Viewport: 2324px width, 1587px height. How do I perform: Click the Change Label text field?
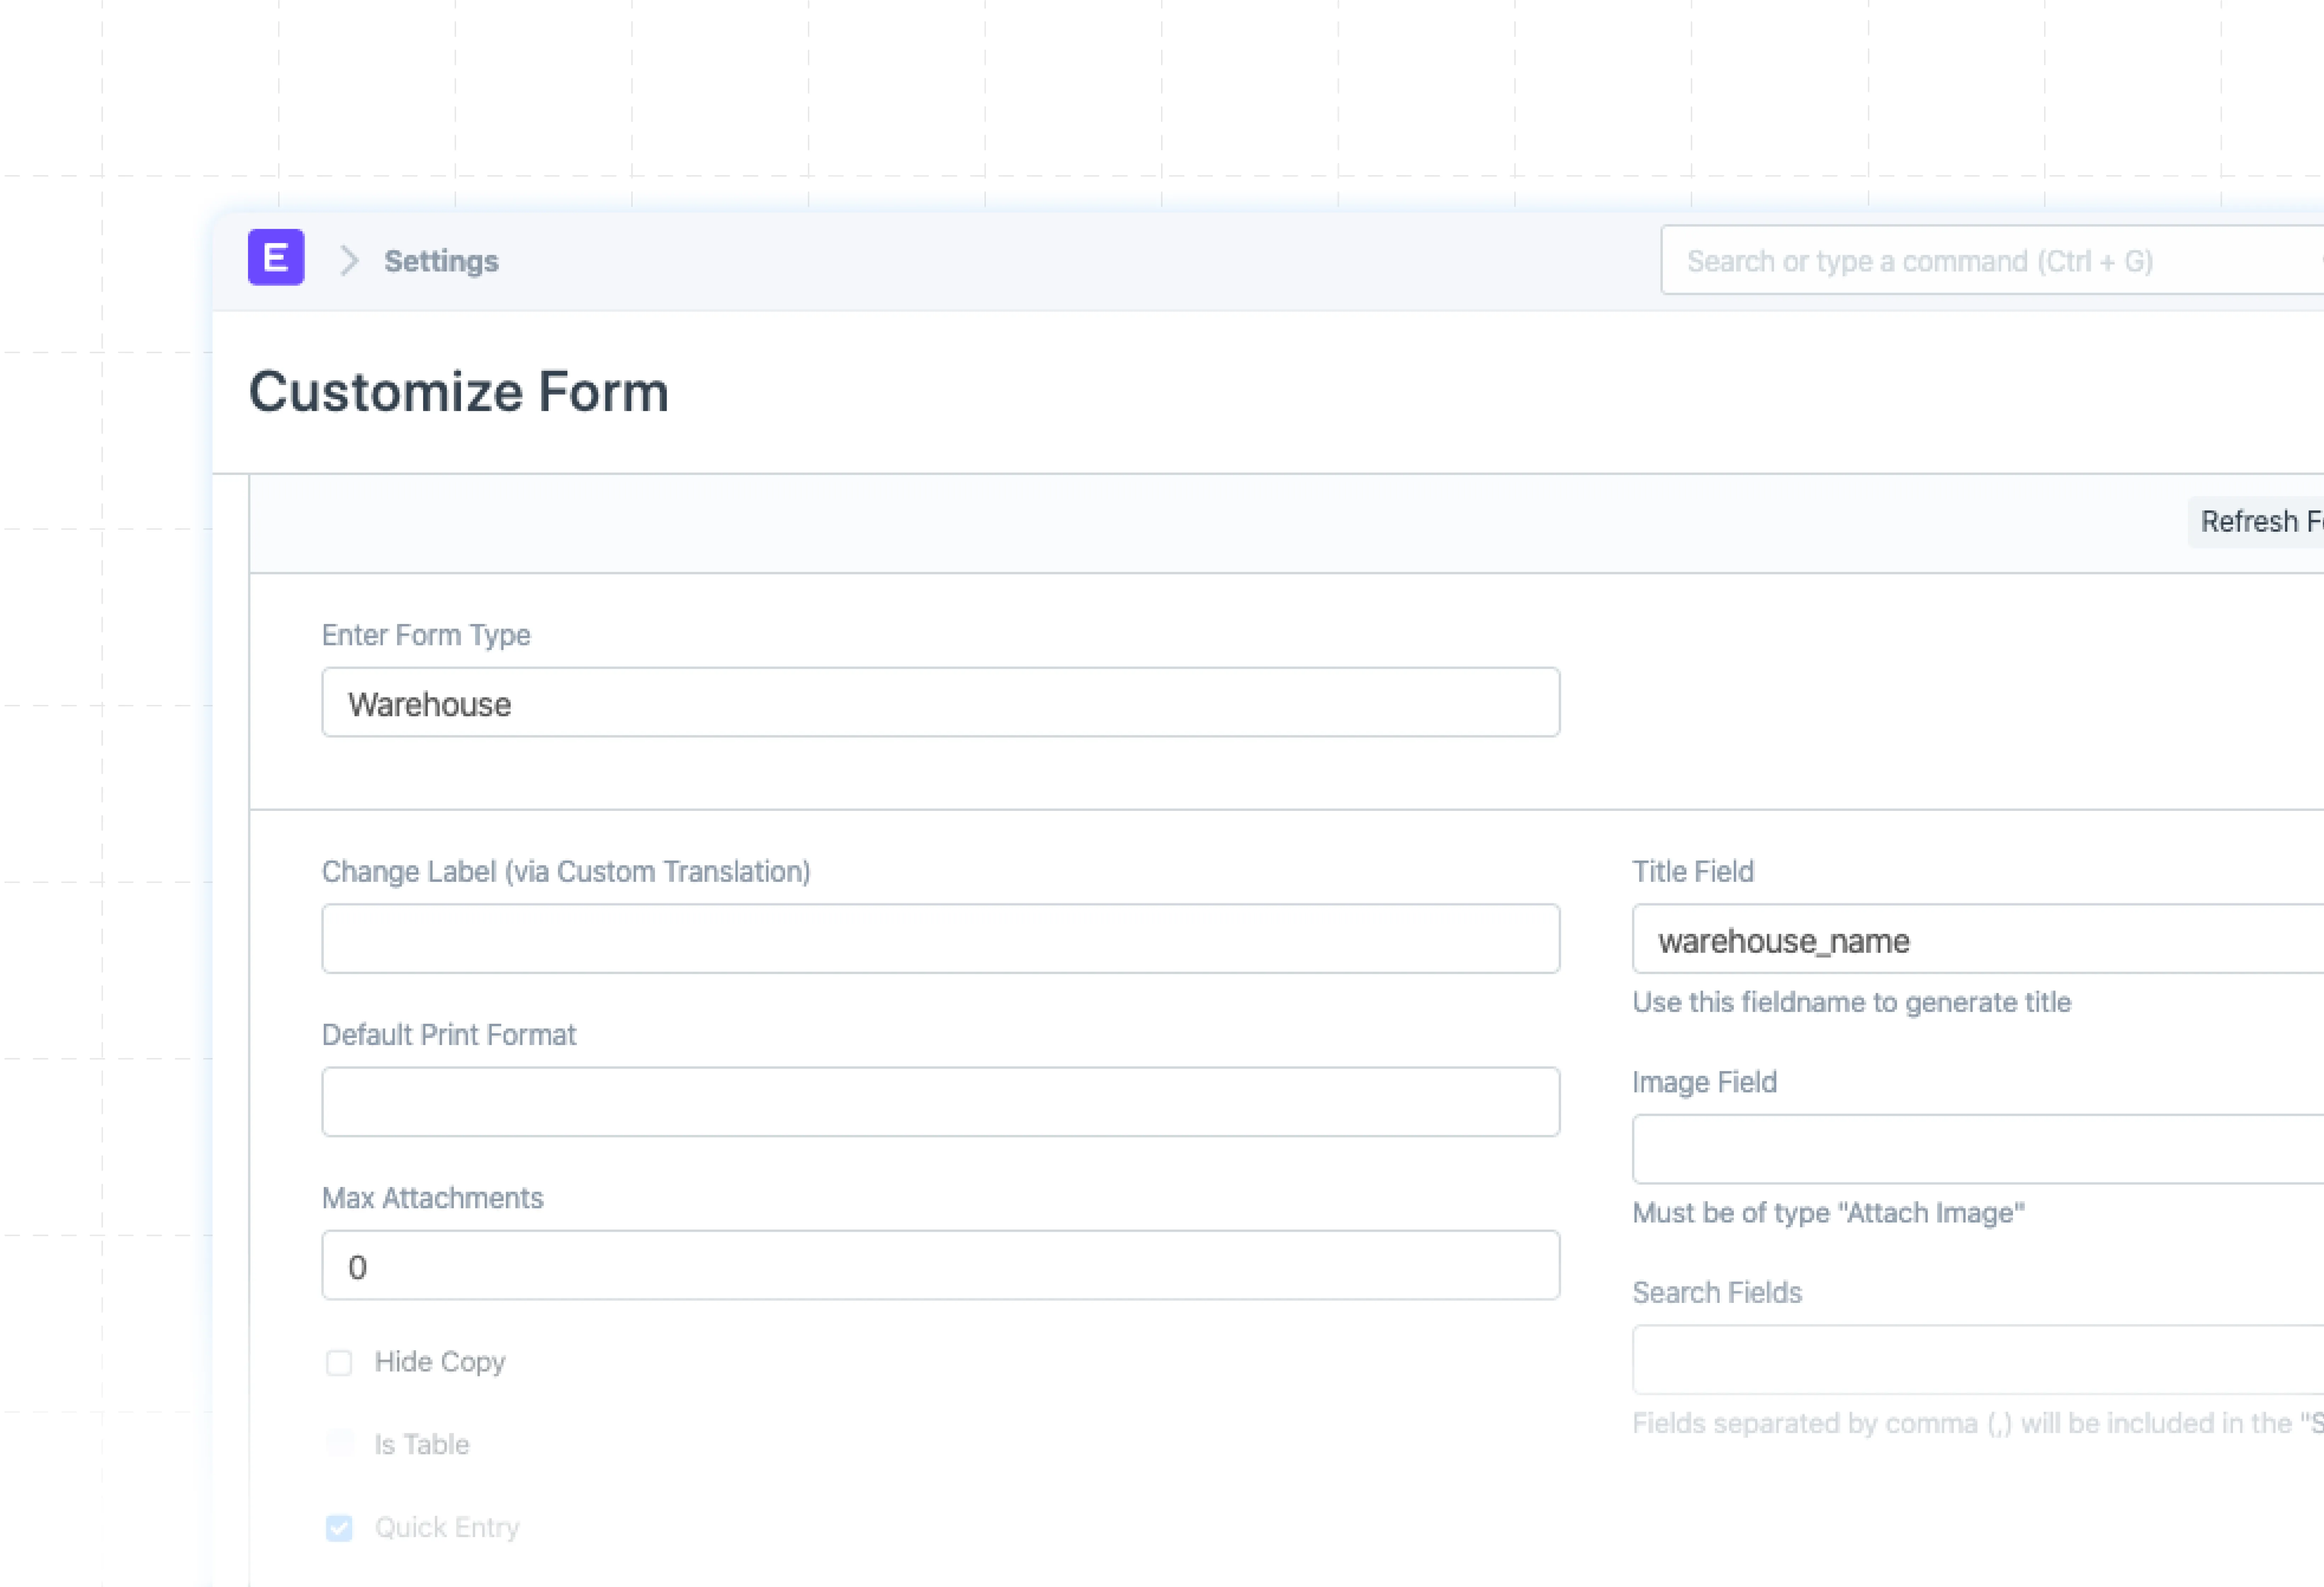click(940, 939)
